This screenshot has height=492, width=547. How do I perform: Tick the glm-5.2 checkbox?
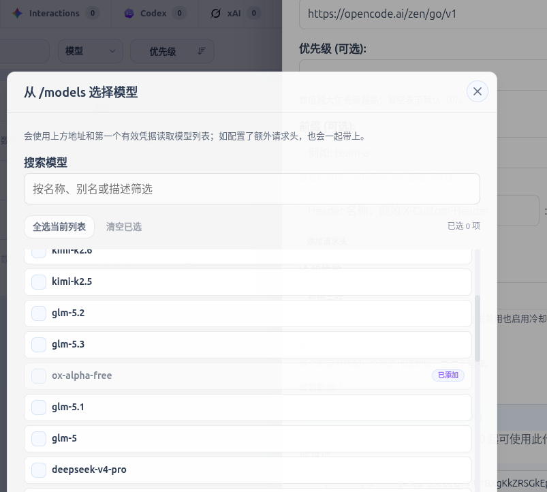pos(39,313)
